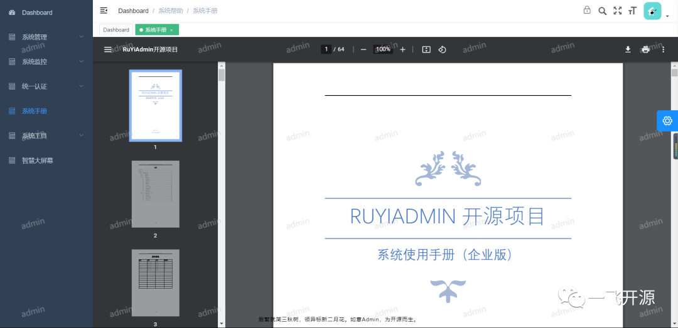This screenshot has width=678, height=328.
Task: Click the 100% zoom level field
Action: [x=383, y=49]
